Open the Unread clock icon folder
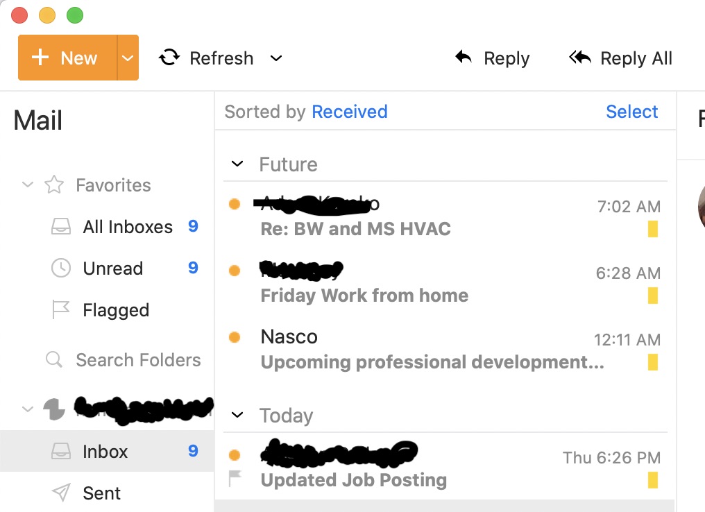Screen dimensions: 705x512 pyautogui.click(x=60, y=268)
